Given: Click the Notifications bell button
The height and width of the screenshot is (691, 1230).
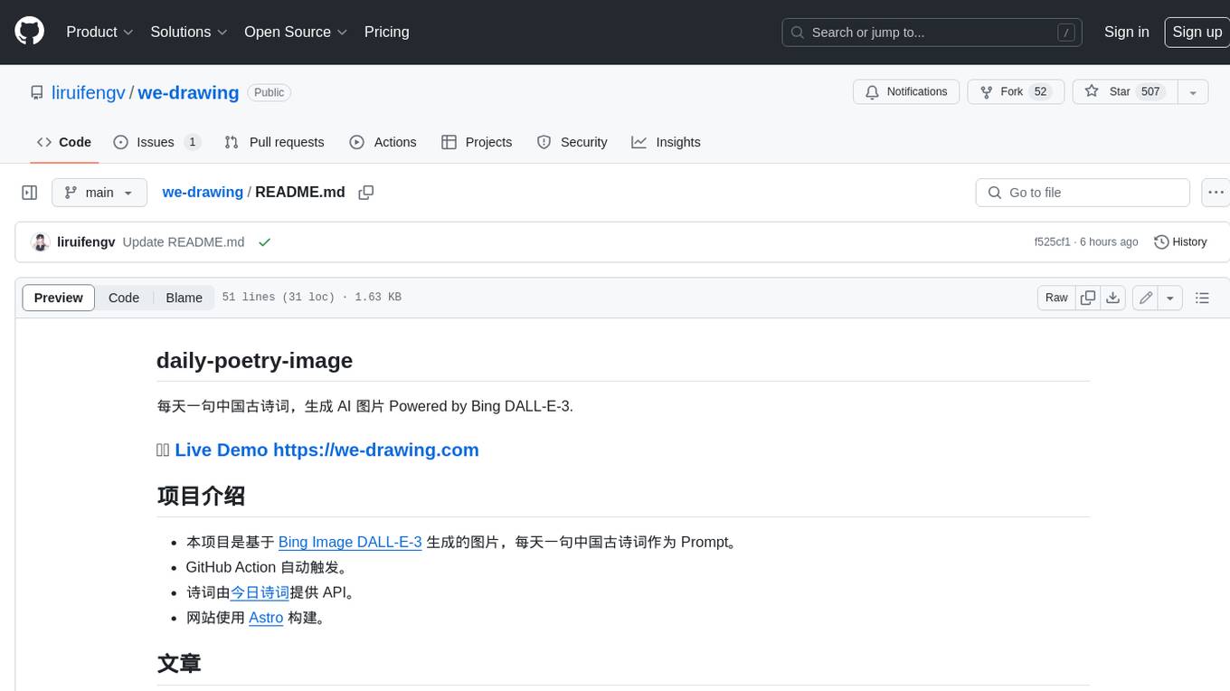Looking at the screenshot, I should coord(906,92).
